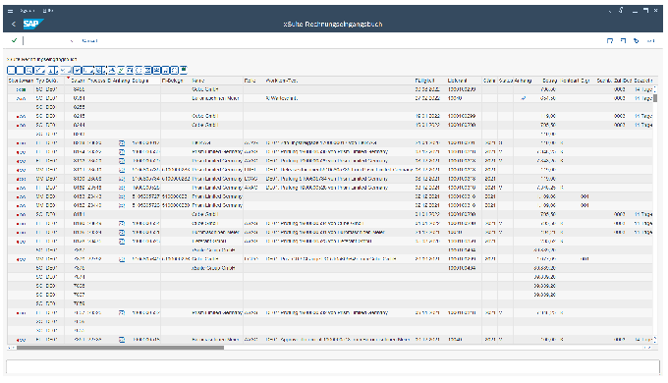Click the FI-Beleg column header
The image size is (668, 383).
(176, 81)
